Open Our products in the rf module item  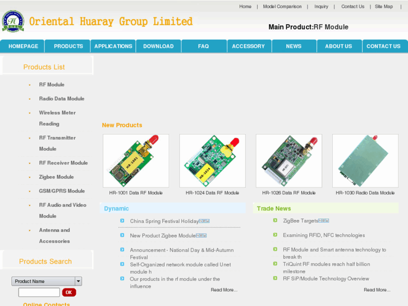pyautogui.click(x=175, y=282)
